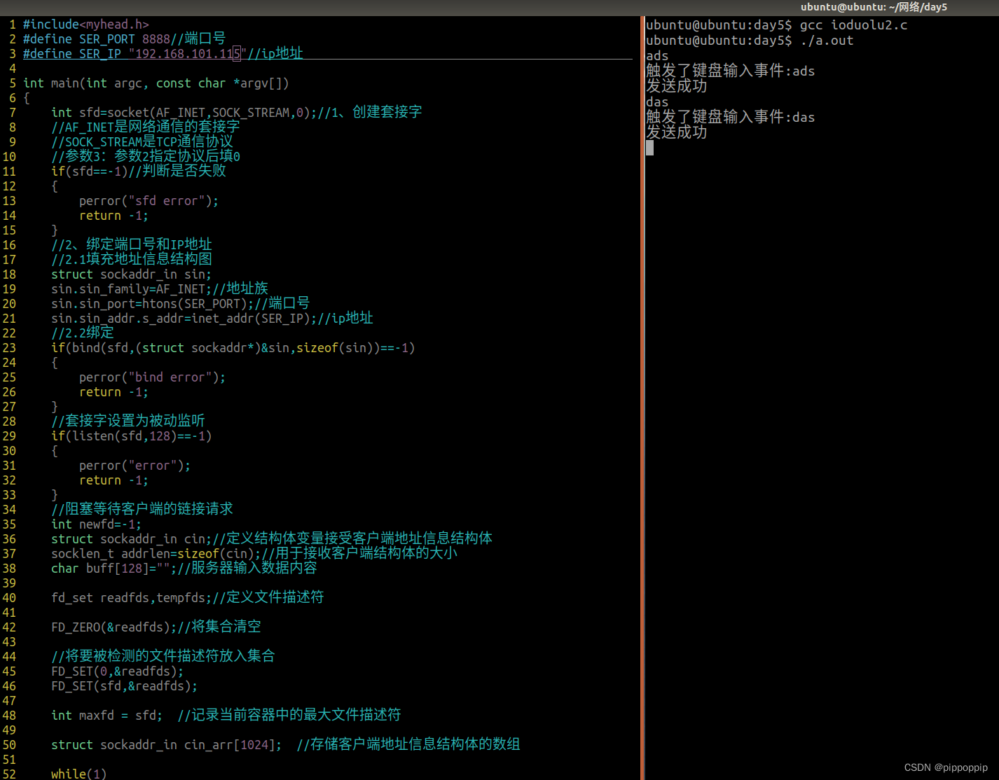The width and height of the screenshot is (999, 780).
Task: Click the FD_ZERO(&readfds) line
Action: tap(156, 627)
